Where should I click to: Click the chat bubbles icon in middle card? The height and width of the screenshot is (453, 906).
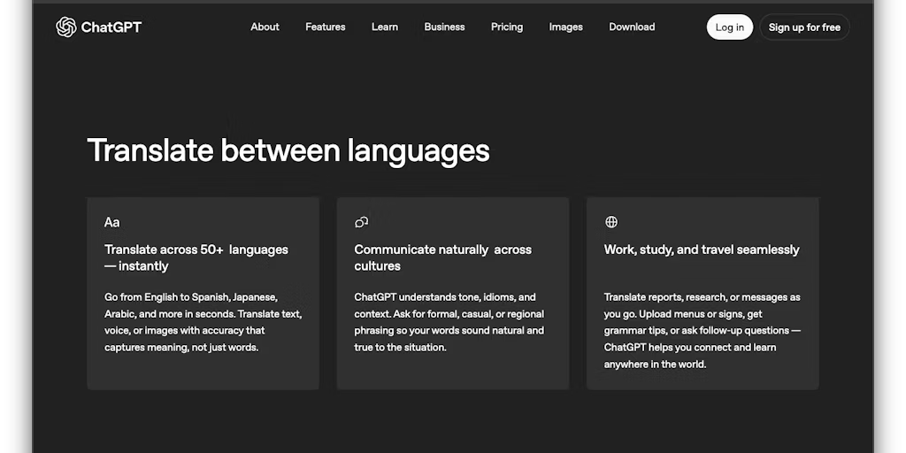coord(361,222)
